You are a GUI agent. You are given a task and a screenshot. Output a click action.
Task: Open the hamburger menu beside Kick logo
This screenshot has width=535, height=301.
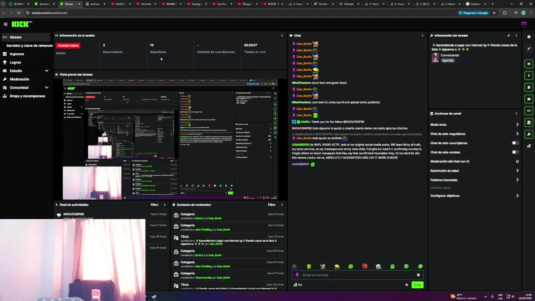coord(5,24)
